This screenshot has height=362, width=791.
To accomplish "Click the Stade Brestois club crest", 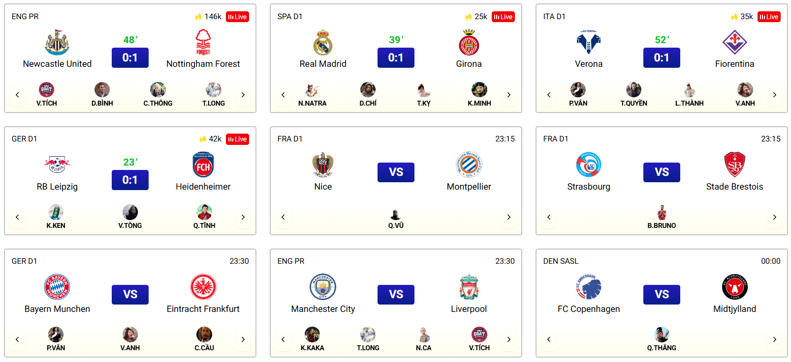I will tap(734, 165).
